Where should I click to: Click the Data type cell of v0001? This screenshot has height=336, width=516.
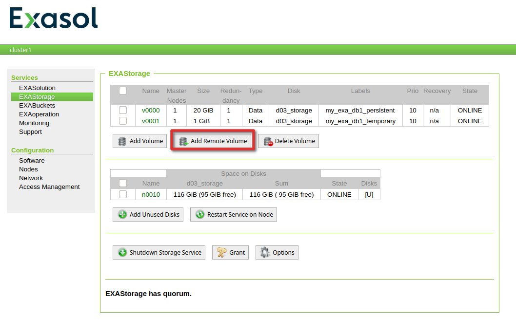tap(256, 121)
